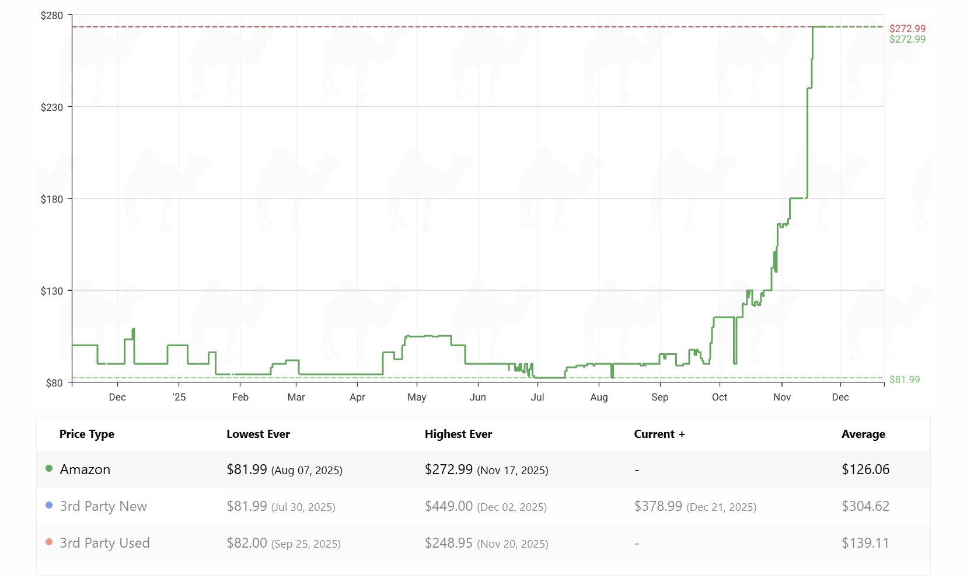The width and height of the screenshot is (967, 578).
Task: Click the Price Type column header
Action: tap(87, 434)
